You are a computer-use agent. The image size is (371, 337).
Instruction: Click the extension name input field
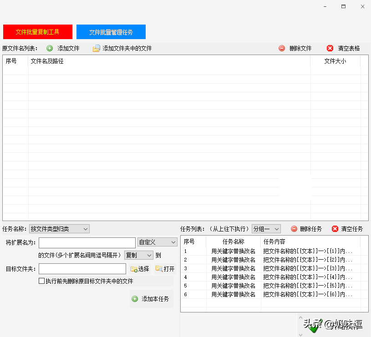pos(87,242)
